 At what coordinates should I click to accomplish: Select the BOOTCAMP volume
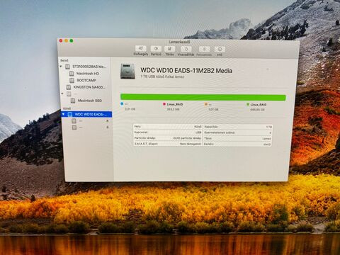[86, 80]
